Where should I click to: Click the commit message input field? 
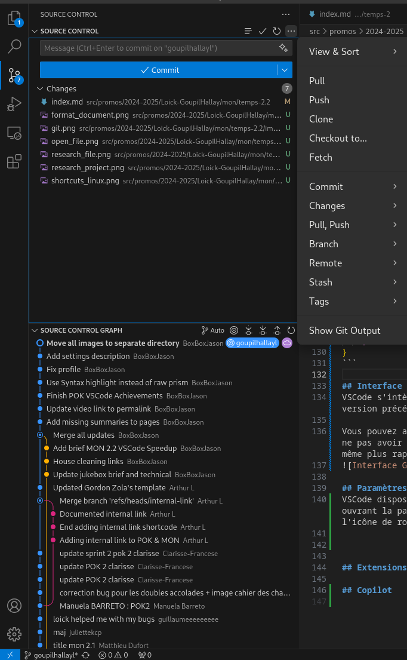159,48
